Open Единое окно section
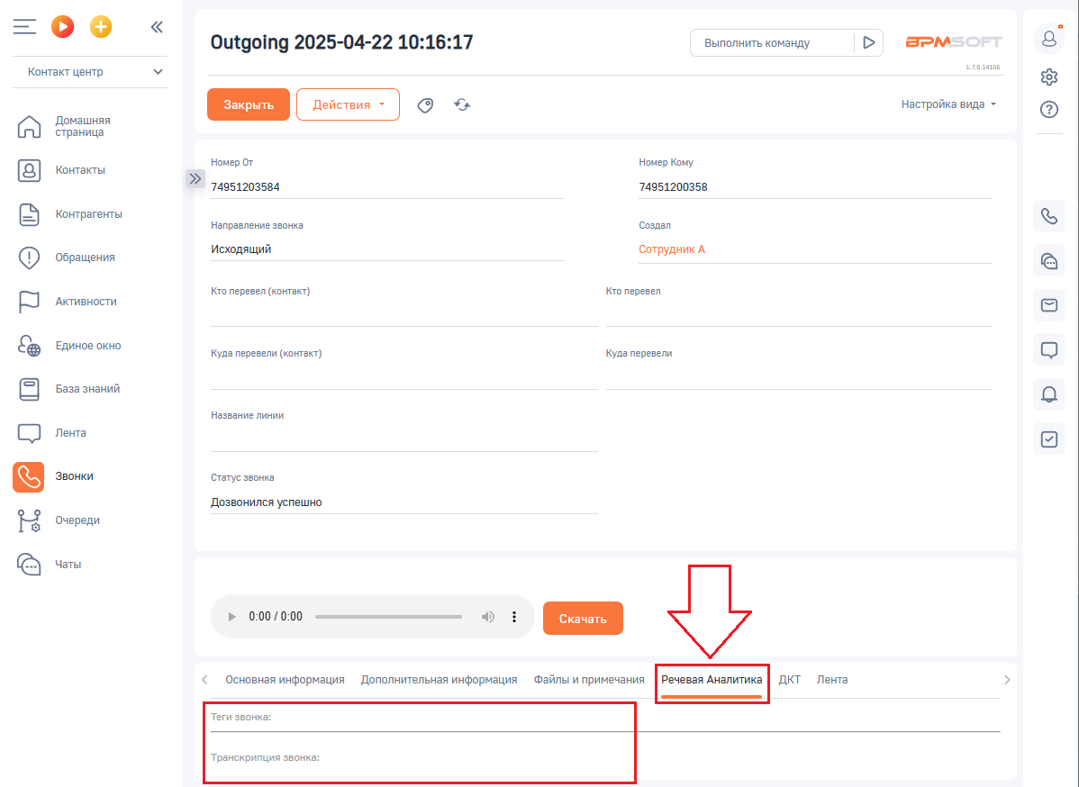The image size is (1079, 787). tap(88, 346)
